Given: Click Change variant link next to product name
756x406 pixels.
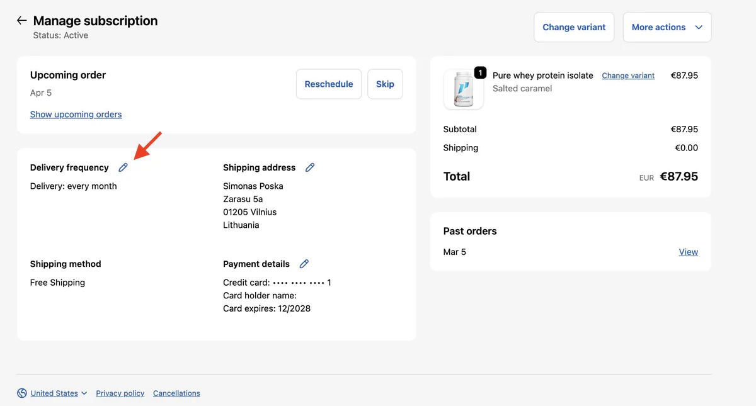Looking at the screenshot, I should 628,76.
